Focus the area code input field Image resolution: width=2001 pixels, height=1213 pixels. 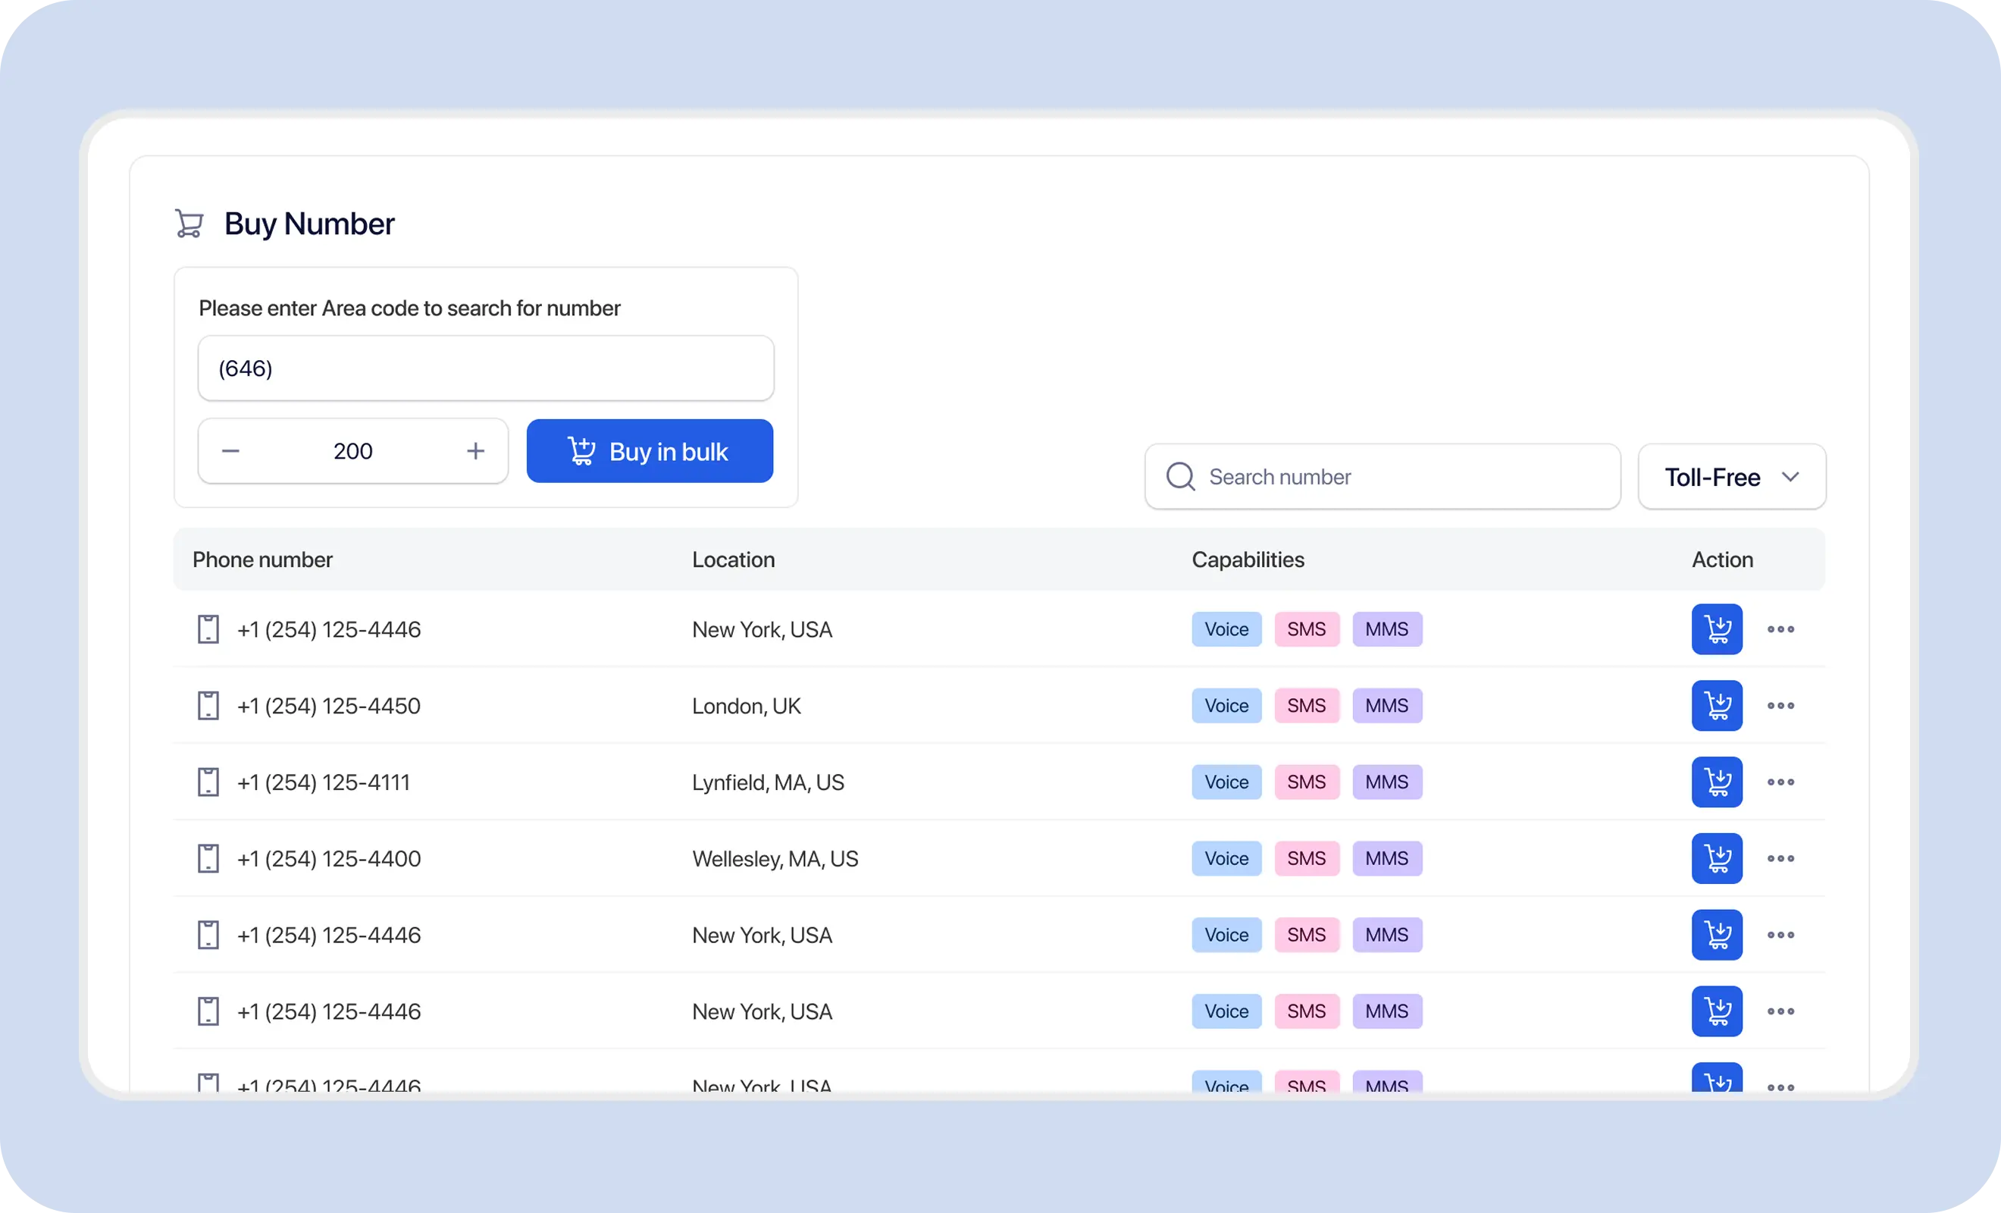click(486, 368)
